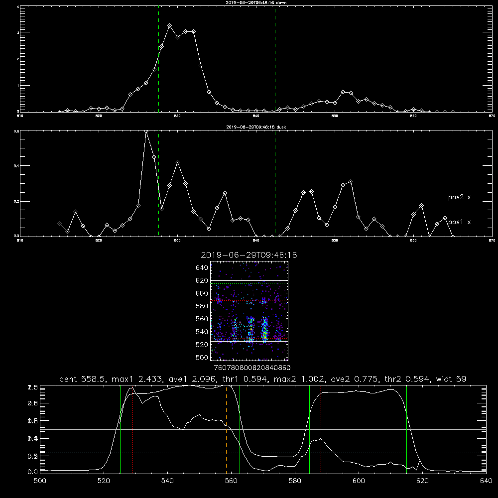Click the large timestamp title above the heatmap
The height and width of the screenshot is (498, 498).
coord(249,255)
